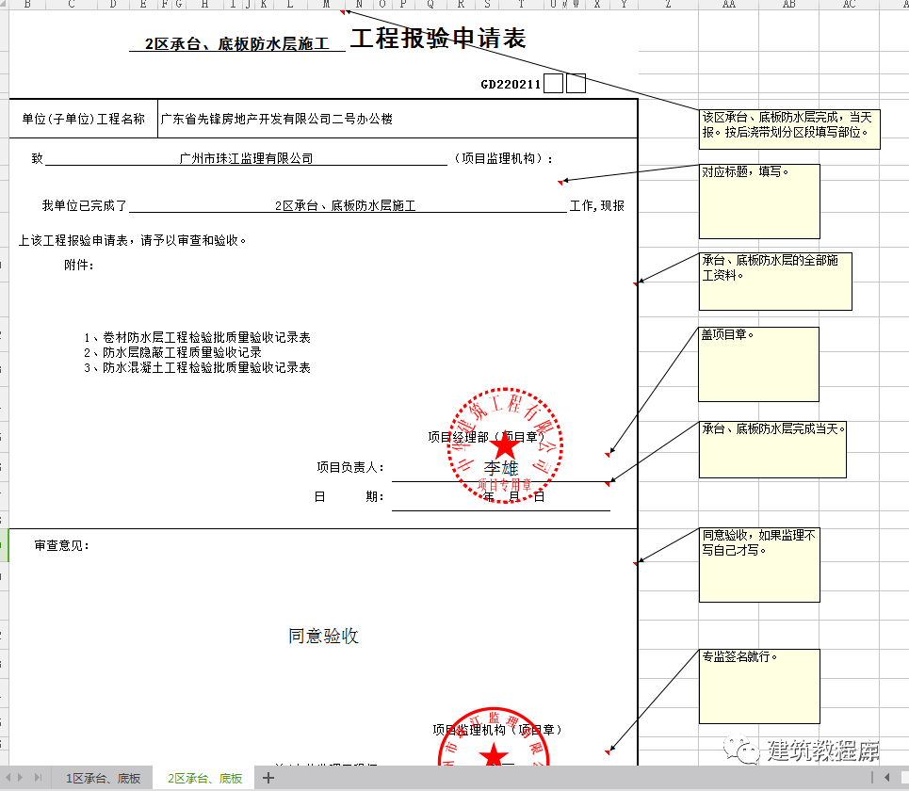Click the title 工程报验申请表

[438, 39]
